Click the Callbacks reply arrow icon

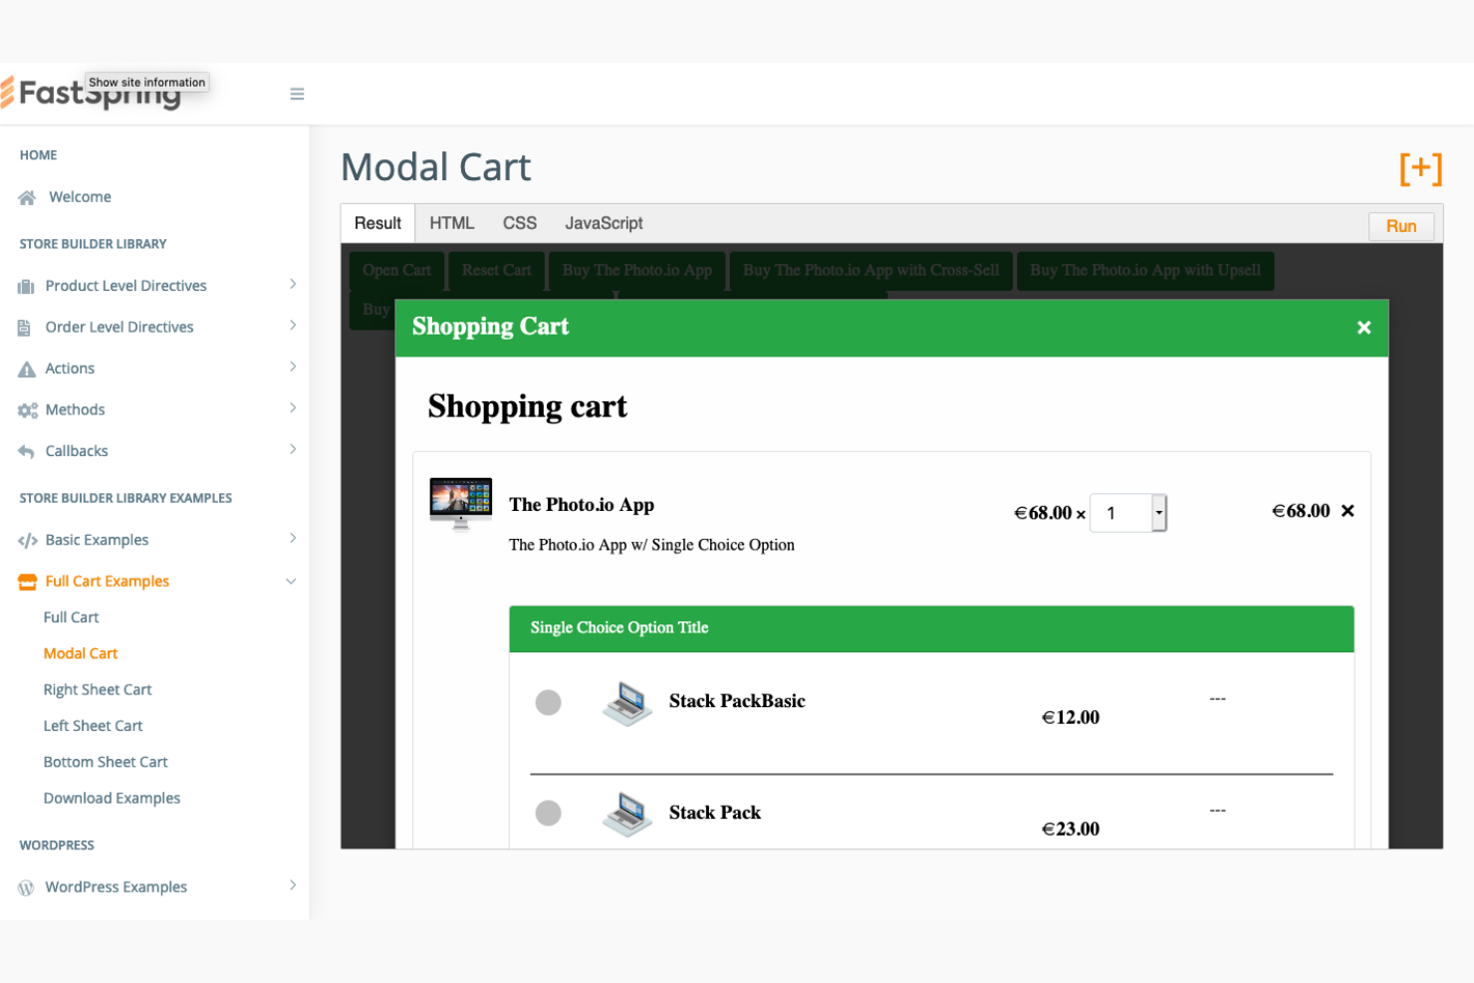pyautogui.click(x=26, y=451)
